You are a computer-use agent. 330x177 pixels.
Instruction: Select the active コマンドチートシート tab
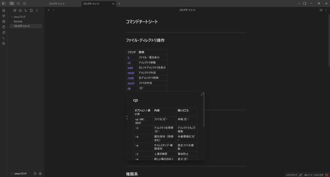[x=91, y=4]
